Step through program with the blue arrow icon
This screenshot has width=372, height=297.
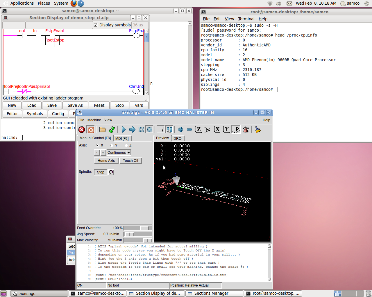click(x=132, y=130)
